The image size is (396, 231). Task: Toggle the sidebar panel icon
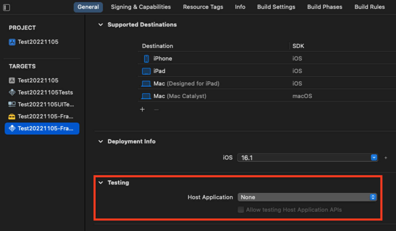[x=6, y=7]
